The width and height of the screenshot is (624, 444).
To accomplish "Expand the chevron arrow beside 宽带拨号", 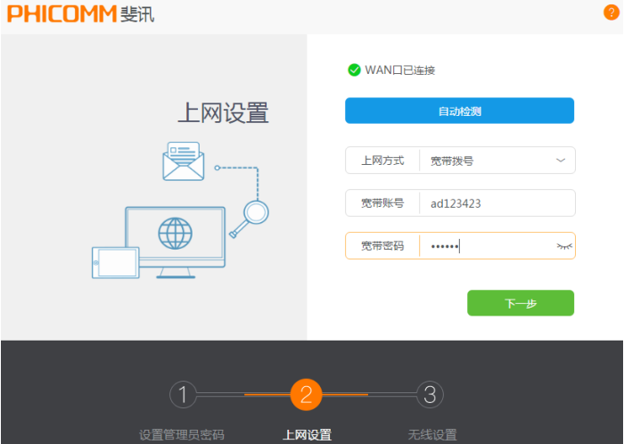I will click(x=561, y=160).
